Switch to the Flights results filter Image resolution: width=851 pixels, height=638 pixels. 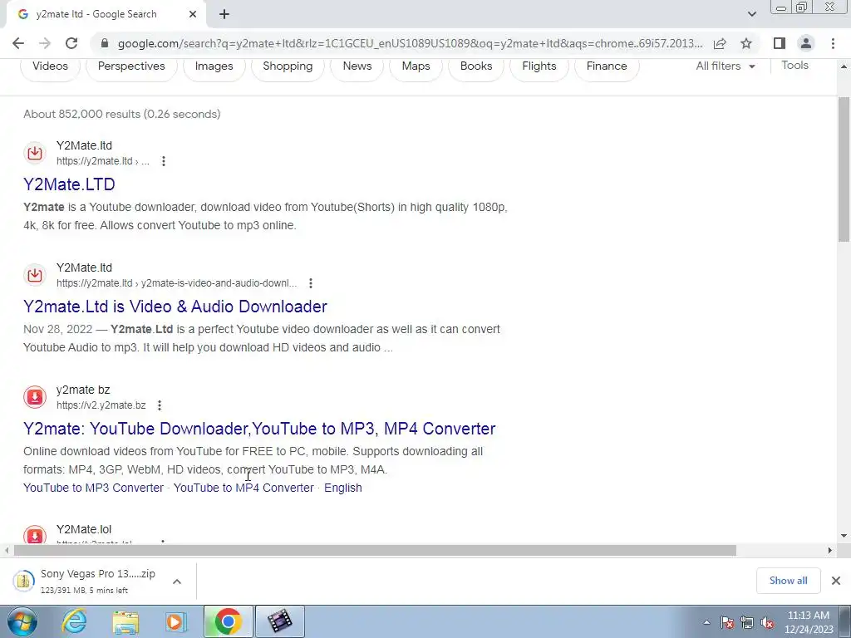point(539,66)
